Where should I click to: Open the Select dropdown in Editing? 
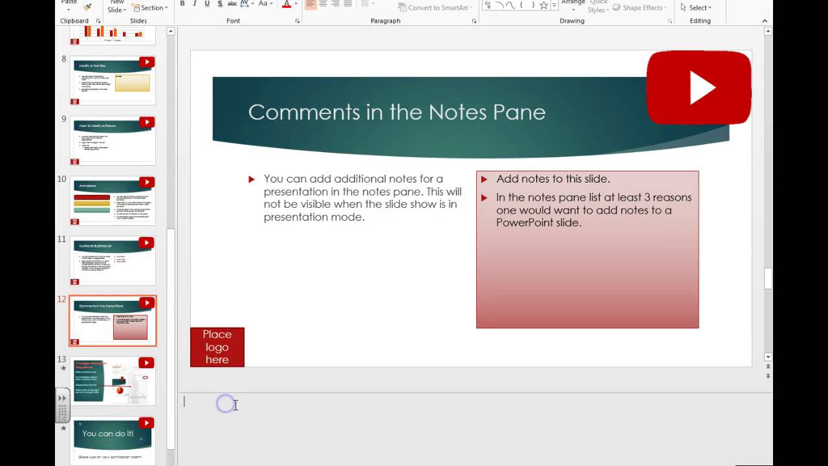click(696, 8)
